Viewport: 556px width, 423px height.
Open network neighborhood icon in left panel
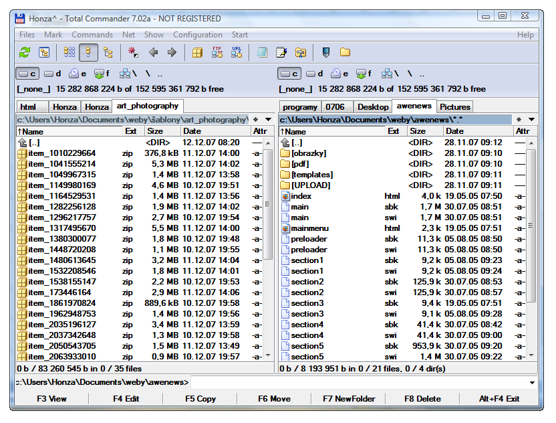click(128, 74)
